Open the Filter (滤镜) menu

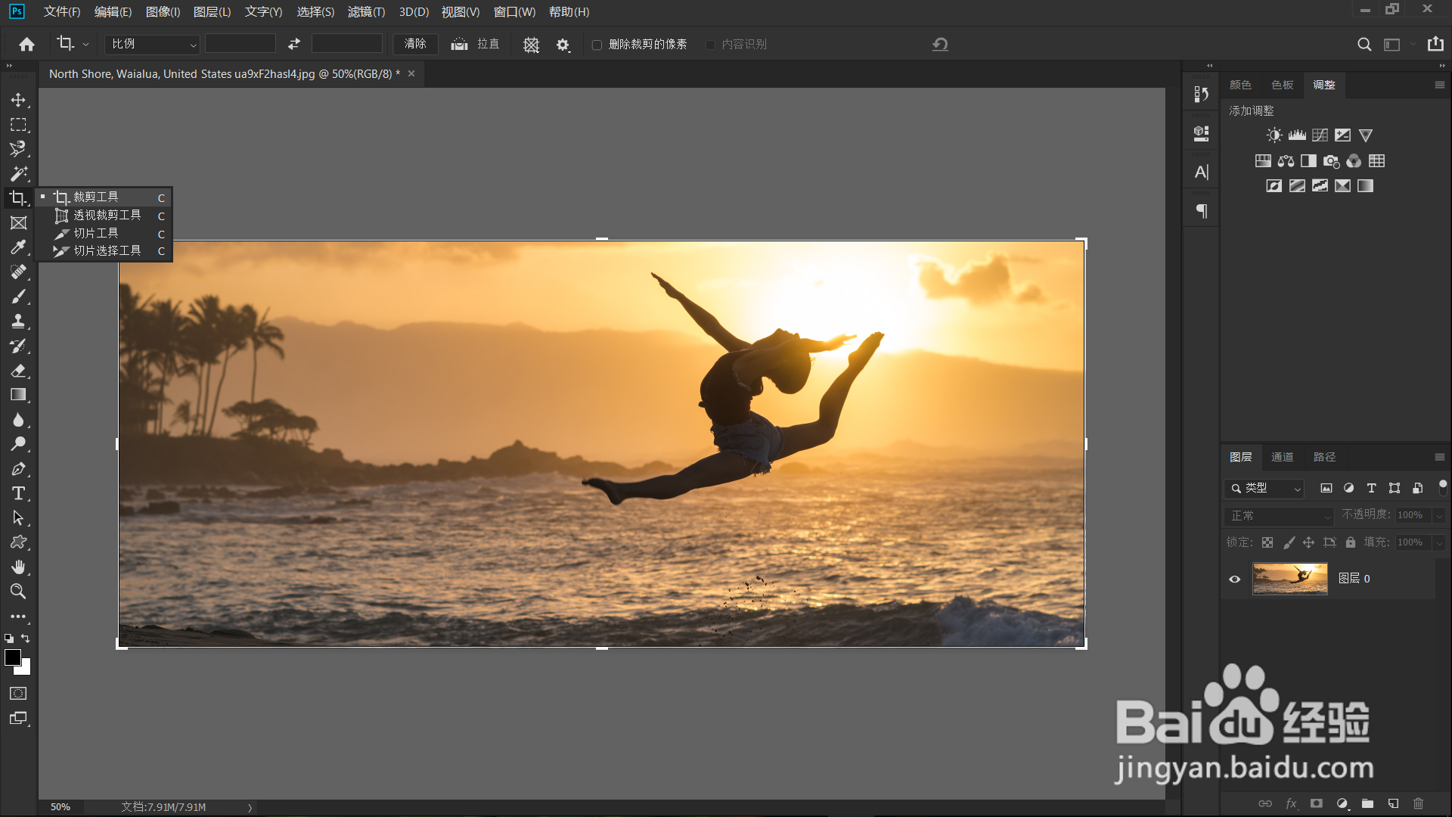[366, 12]
